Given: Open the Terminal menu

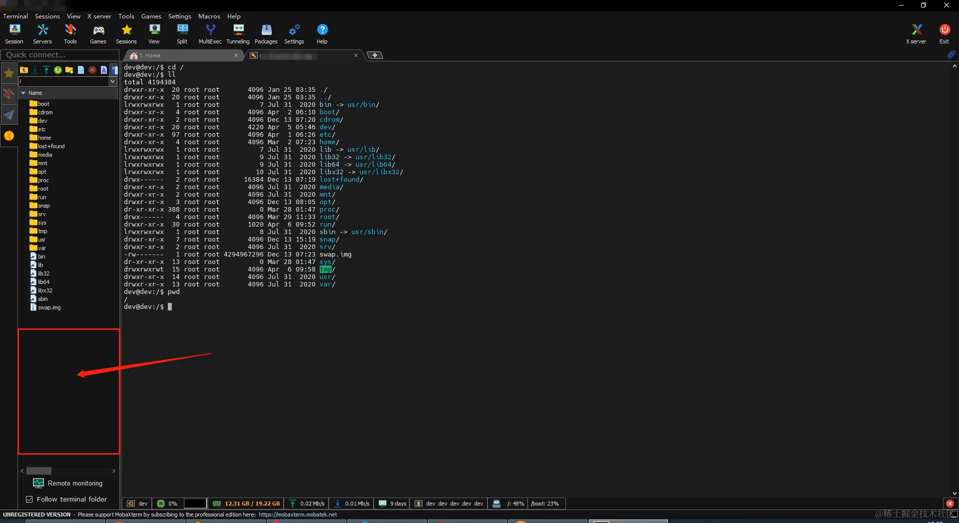Looking at the screenshot, I should (x=15, y=16).
